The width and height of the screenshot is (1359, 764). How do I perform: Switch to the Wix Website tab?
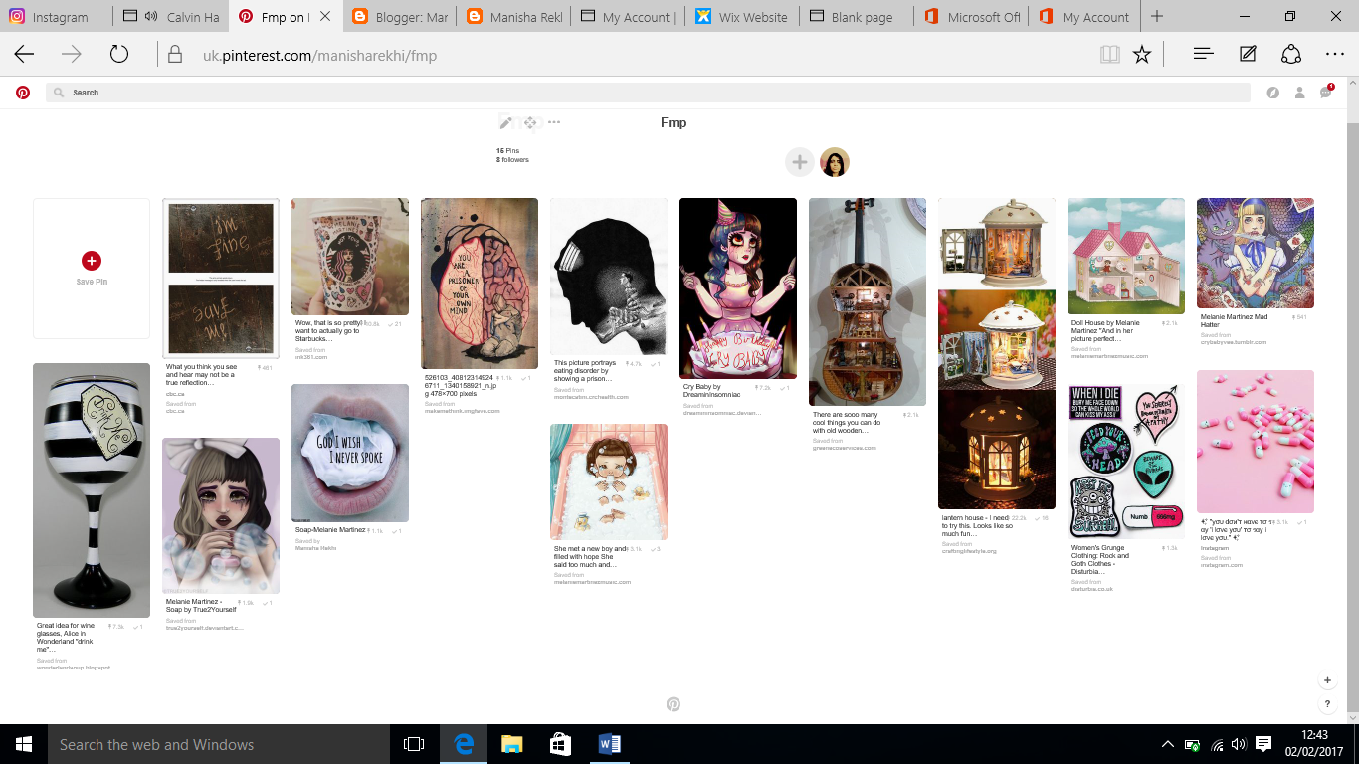pyautogui.click(x=743, y=17)
